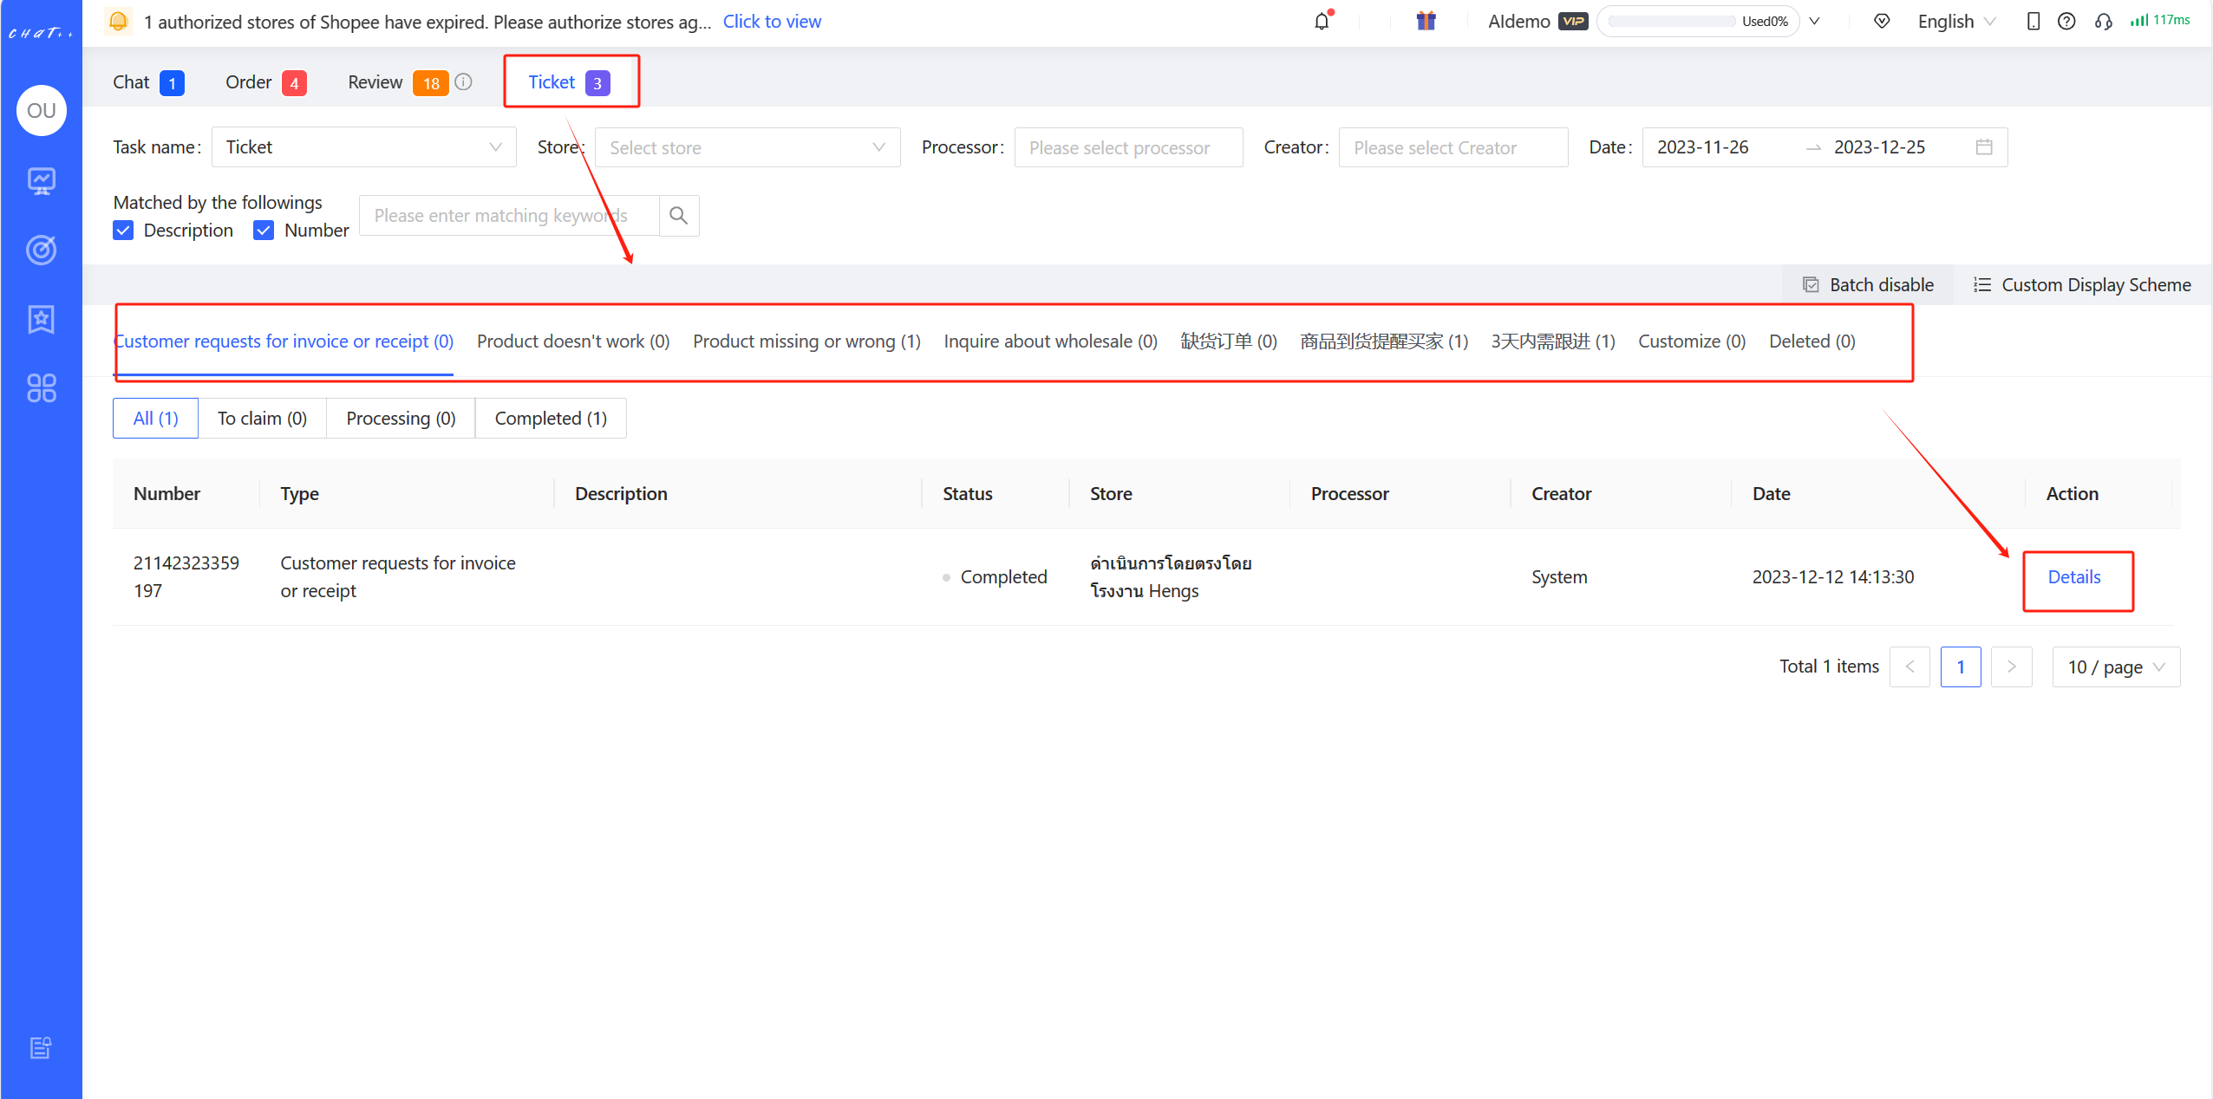The image size is (2213, 1099).
Task: Click the start date 2023-11-26 field
Action: click(1703, 147)
